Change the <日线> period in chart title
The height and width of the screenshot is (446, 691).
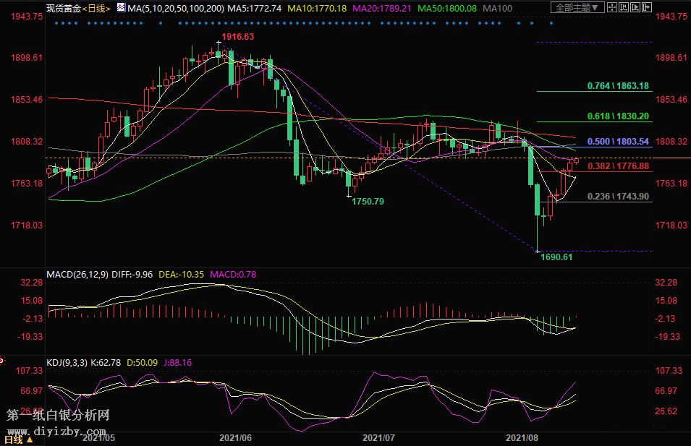coord(96,8)
